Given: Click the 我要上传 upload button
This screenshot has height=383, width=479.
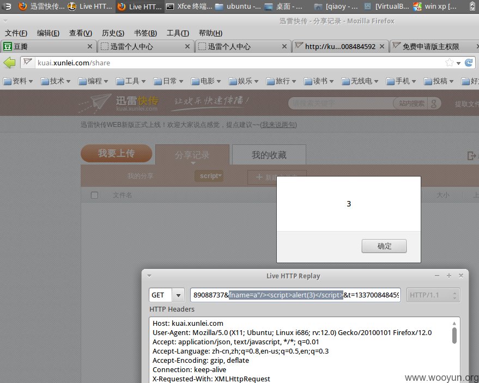Looking at the screenshot, I should (x=117, y=153).
